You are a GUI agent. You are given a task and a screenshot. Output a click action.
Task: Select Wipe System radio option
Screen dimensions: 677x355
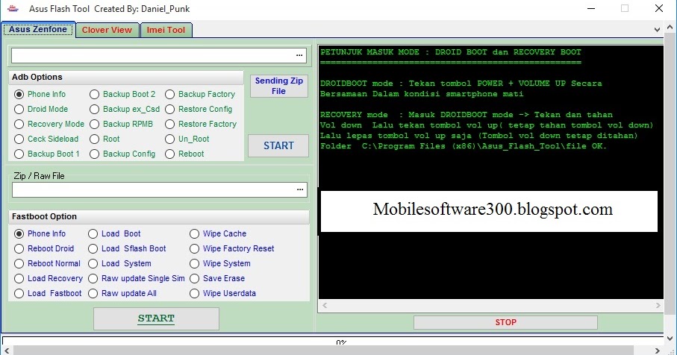(220, 263)
